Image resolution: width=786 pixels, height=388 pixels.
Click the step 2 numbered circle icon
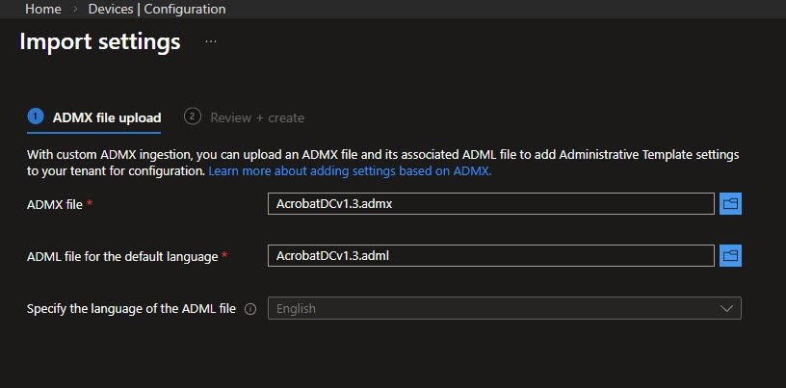tap(193, 116)
